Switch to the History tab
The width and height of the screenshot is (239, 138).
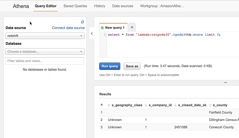[99, 6]
